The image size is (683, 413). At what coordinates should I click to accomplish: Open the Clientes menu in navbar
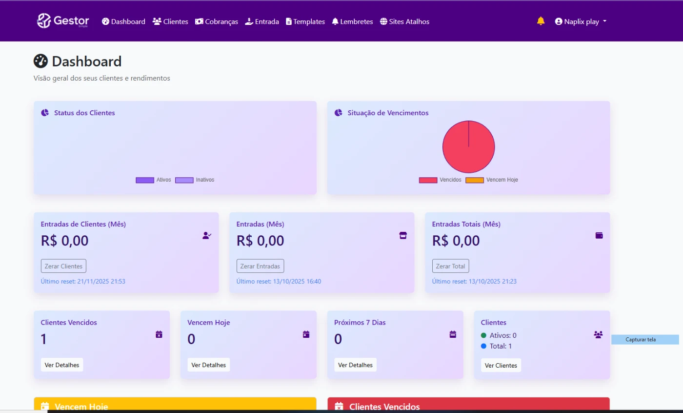[170, 21]
